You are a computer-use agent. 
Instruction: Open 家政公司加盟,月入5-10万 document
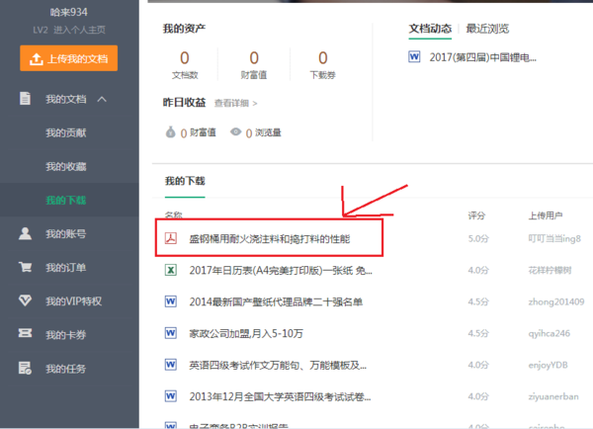(x=246, y=333)
